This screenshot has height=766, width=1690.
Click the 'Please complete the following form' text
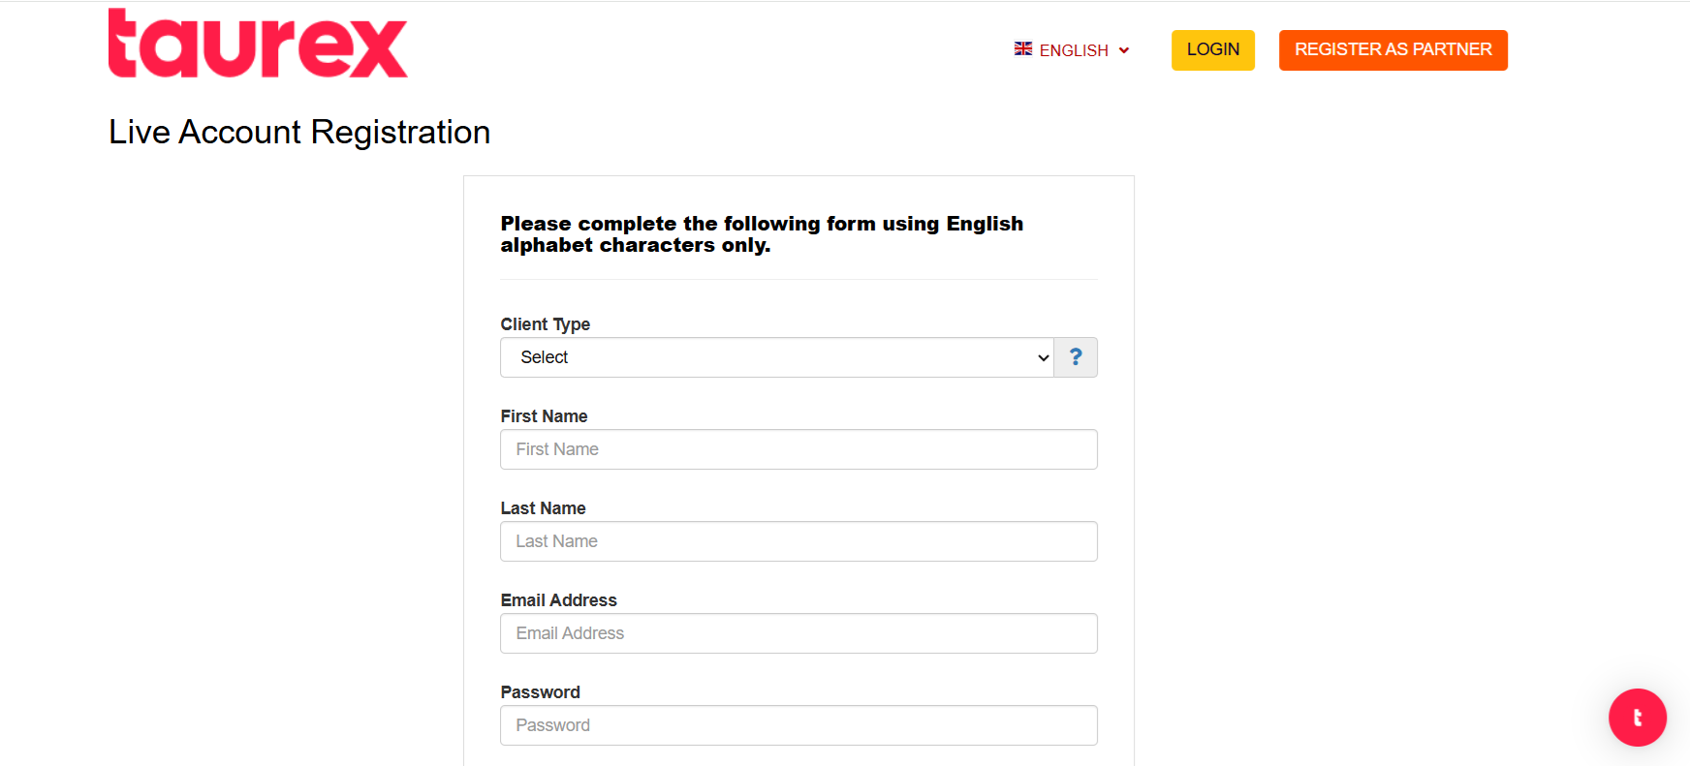[762, 234]
